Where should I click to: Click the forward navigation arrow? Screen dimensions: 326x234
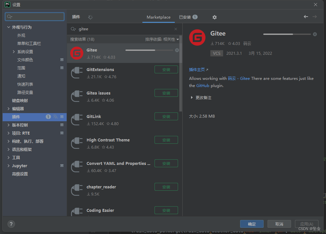314,17
